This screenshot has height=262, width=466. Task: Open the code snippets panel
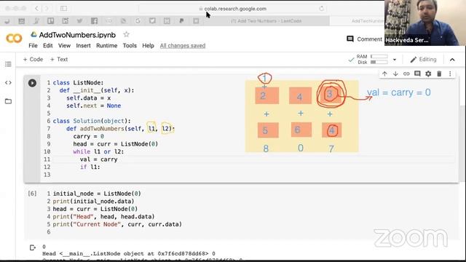point(8,82)
